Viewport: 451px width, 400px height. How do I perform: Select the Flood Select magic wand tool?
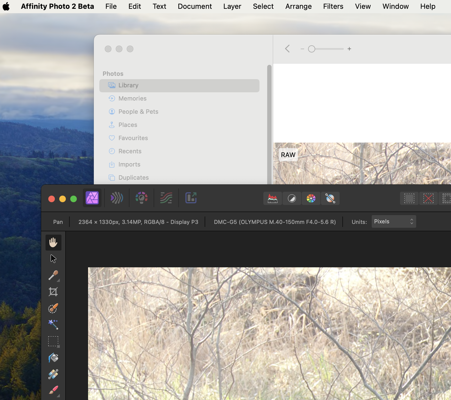pos(53,325)
